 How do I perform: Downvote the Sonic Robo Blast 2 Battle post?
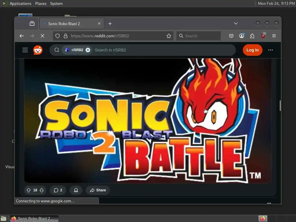click(x=42, y=190)
